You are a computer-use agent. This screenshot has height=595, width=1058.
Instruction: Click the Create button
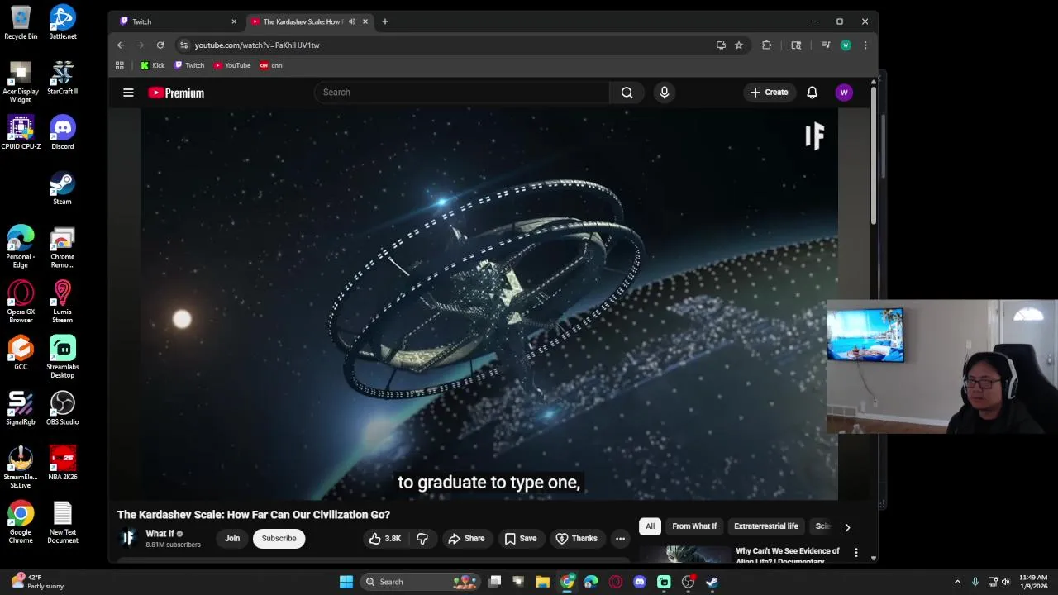click(769, 93)
